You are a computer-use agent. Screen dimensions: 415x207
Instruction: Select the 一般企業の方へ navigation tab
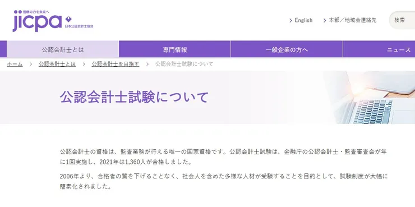tap(287, 49)
